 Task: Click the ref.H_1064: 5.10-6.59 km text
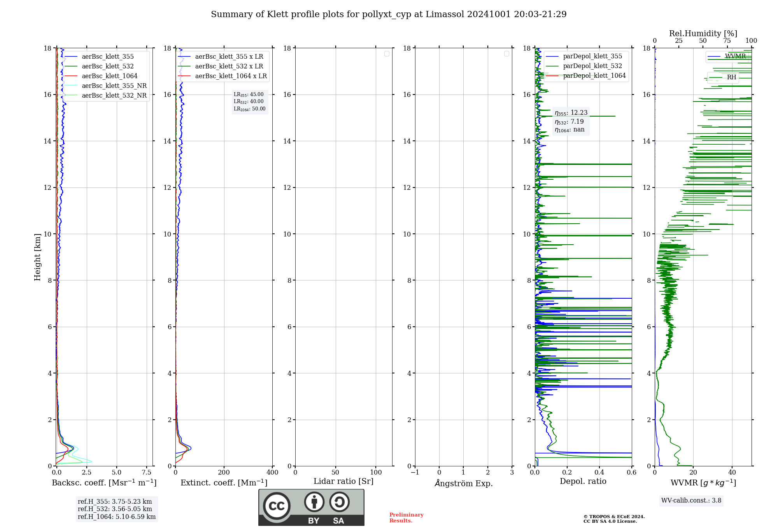tap(117, 517)
